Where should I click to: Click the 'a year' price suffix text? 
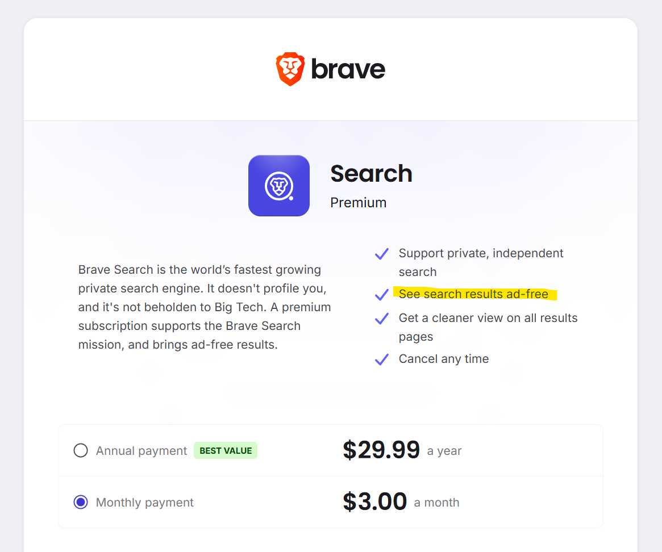(x=444, y=451)
